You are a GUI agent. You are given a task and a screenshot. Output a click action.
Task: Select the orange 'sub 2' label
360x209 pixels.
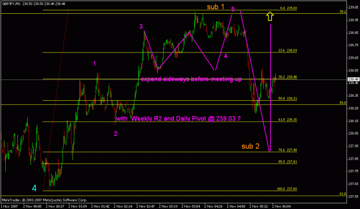click(250, 146)
